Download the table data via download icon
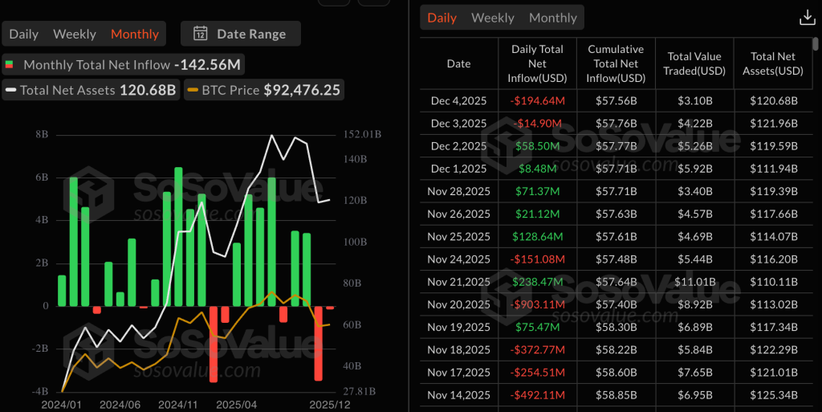Image resolution: width=822 pixels, height=412 pixels. (807, 18)
